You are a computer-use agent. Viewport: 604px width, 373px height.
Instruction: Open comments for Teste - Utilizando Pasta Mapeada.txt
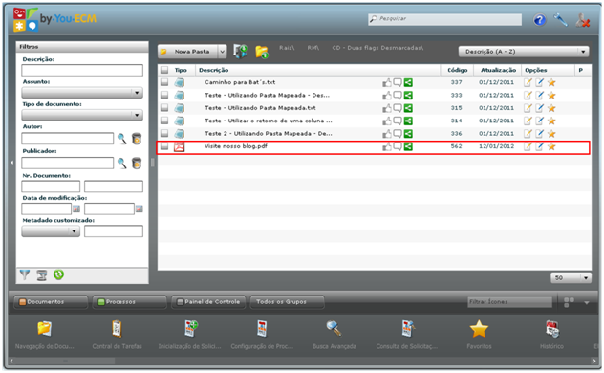tap(398, 108)
